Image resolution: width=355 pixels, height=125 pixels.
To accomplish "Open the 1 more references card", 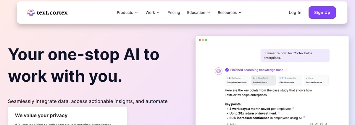I will [317, 80].
